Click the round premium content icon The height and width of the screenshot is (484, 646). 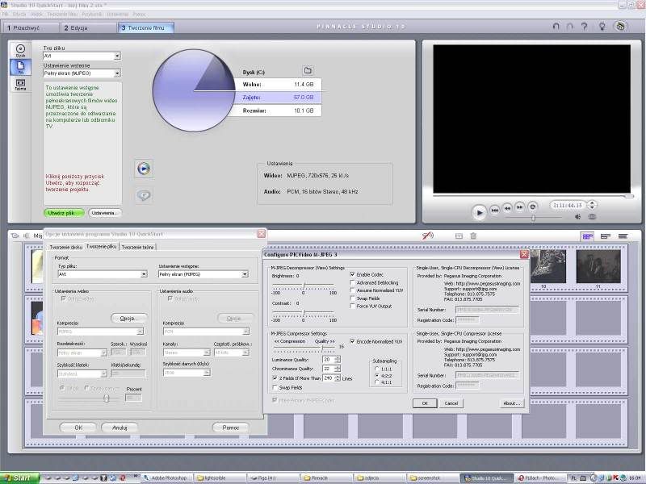coord(620,27)
